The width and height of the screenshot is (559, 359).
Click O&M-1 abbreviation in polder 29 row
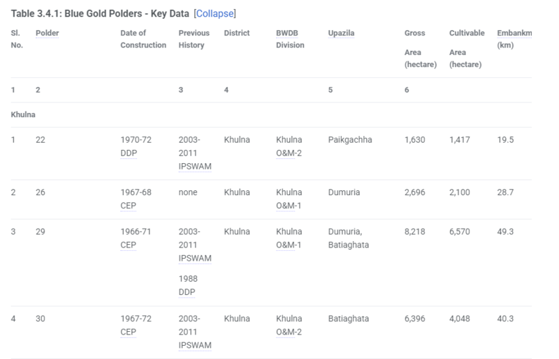289,245
